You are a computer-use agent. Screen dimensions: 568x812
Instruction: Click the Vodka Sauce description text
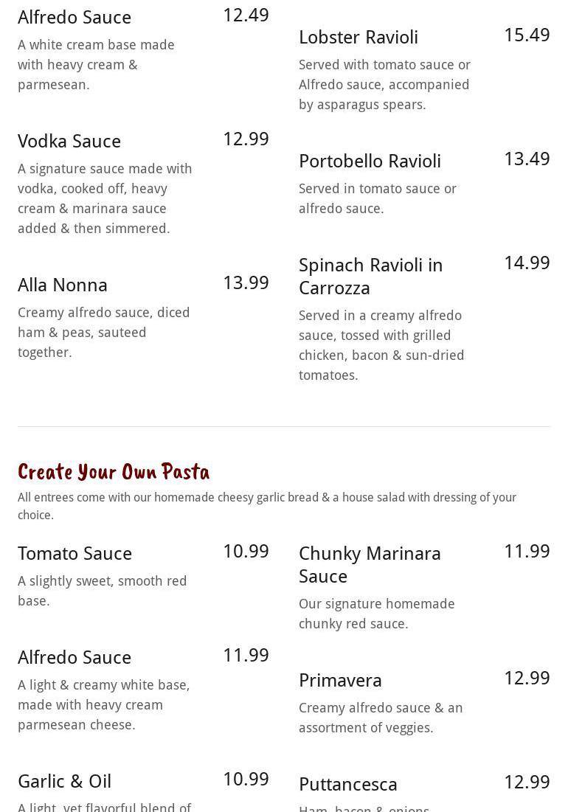point(105,198)
